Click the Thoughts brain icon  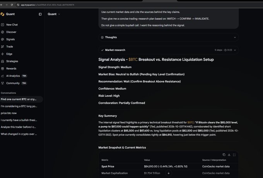[x=102, y=38]
